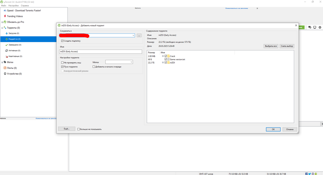Viewport: 323px width, 175px height.
Task: Show the Завершено (0) torrents
Action: (15, 45)
